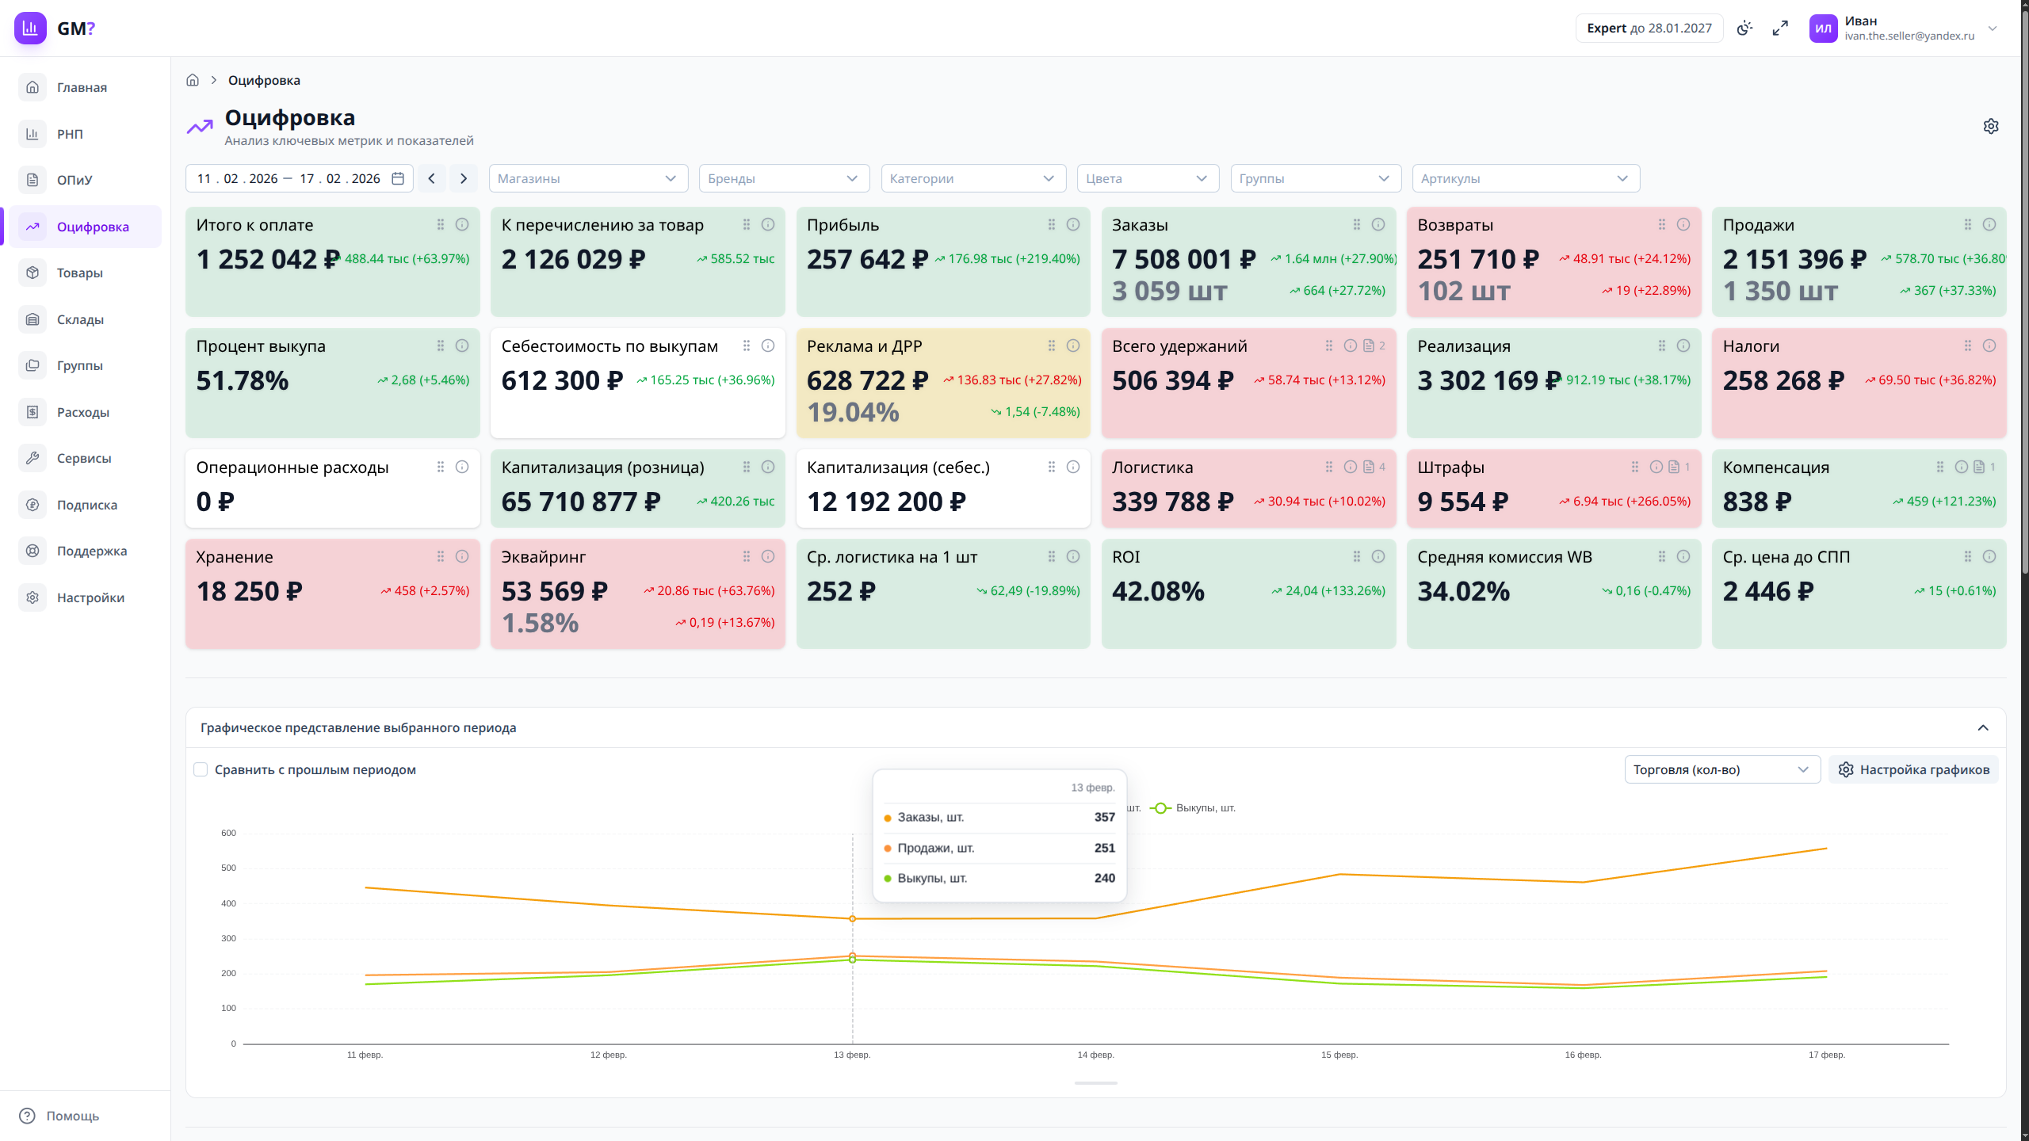Viewport: 2029px width, 1141px height.
Task: Toggle Выкупы series in chart legend
Action: pos(1196,808)
